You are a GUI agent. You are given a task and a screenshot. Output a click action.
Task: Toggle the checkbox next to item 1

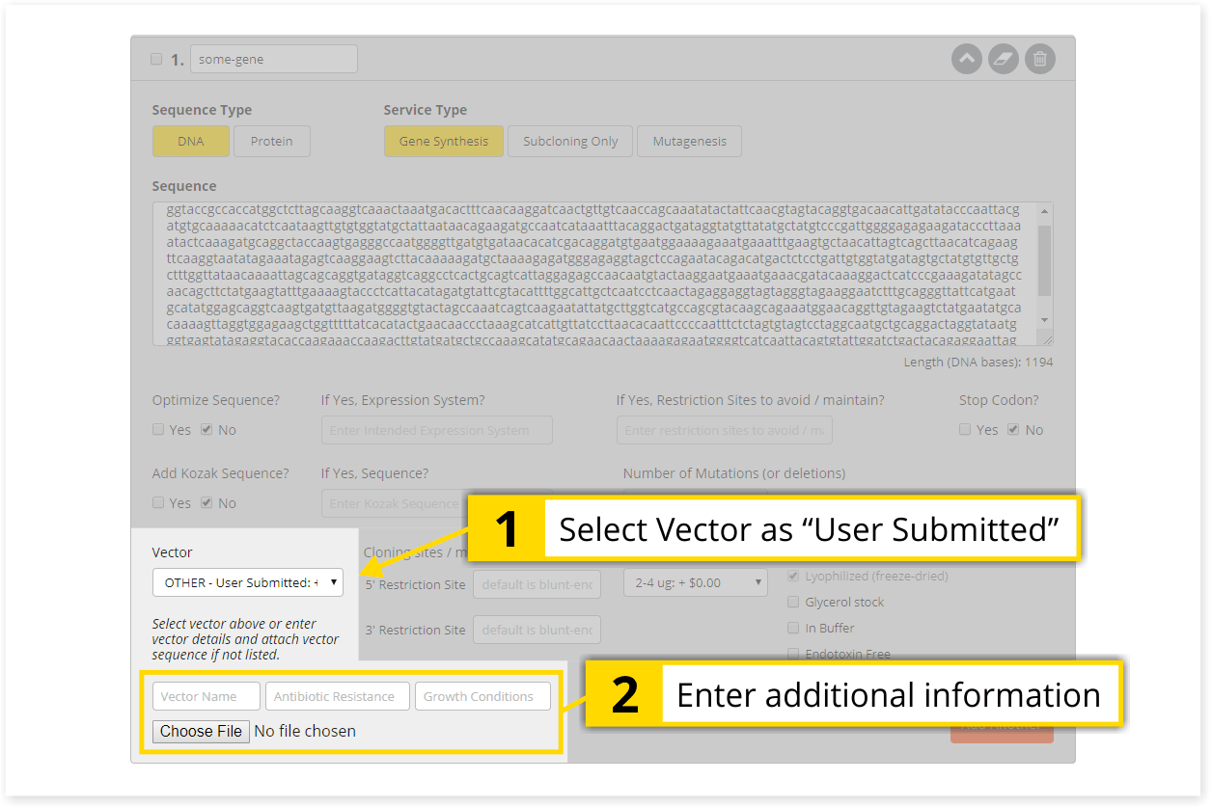[x=156, y=59]
